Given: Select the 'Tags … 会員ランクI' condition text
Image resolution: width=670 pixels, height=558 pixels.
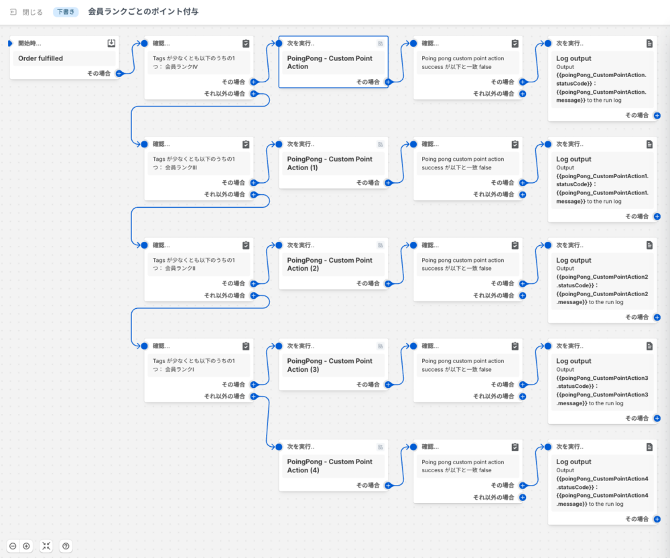Looking at the screenshot, I should [194, 365].
